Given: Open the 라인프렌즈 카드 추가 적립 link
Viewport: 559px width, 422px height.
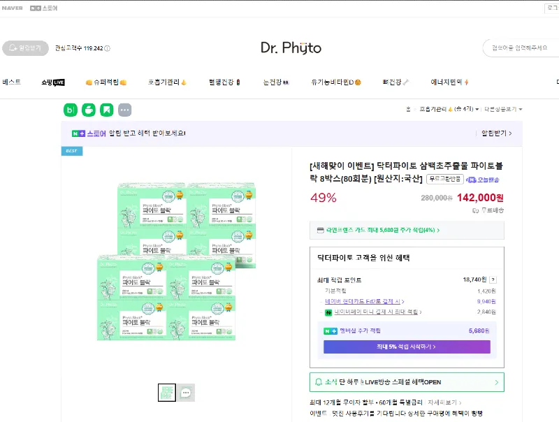Looking at the screenshot, I should coord(406,231).
